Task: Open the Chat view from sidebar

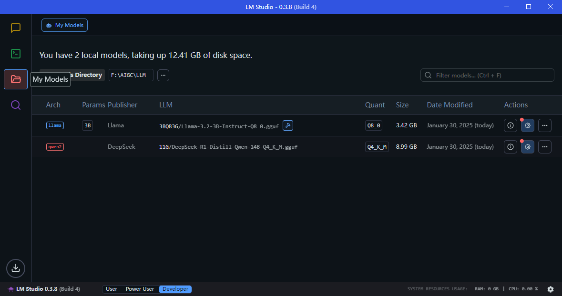Action: point(16,28)
